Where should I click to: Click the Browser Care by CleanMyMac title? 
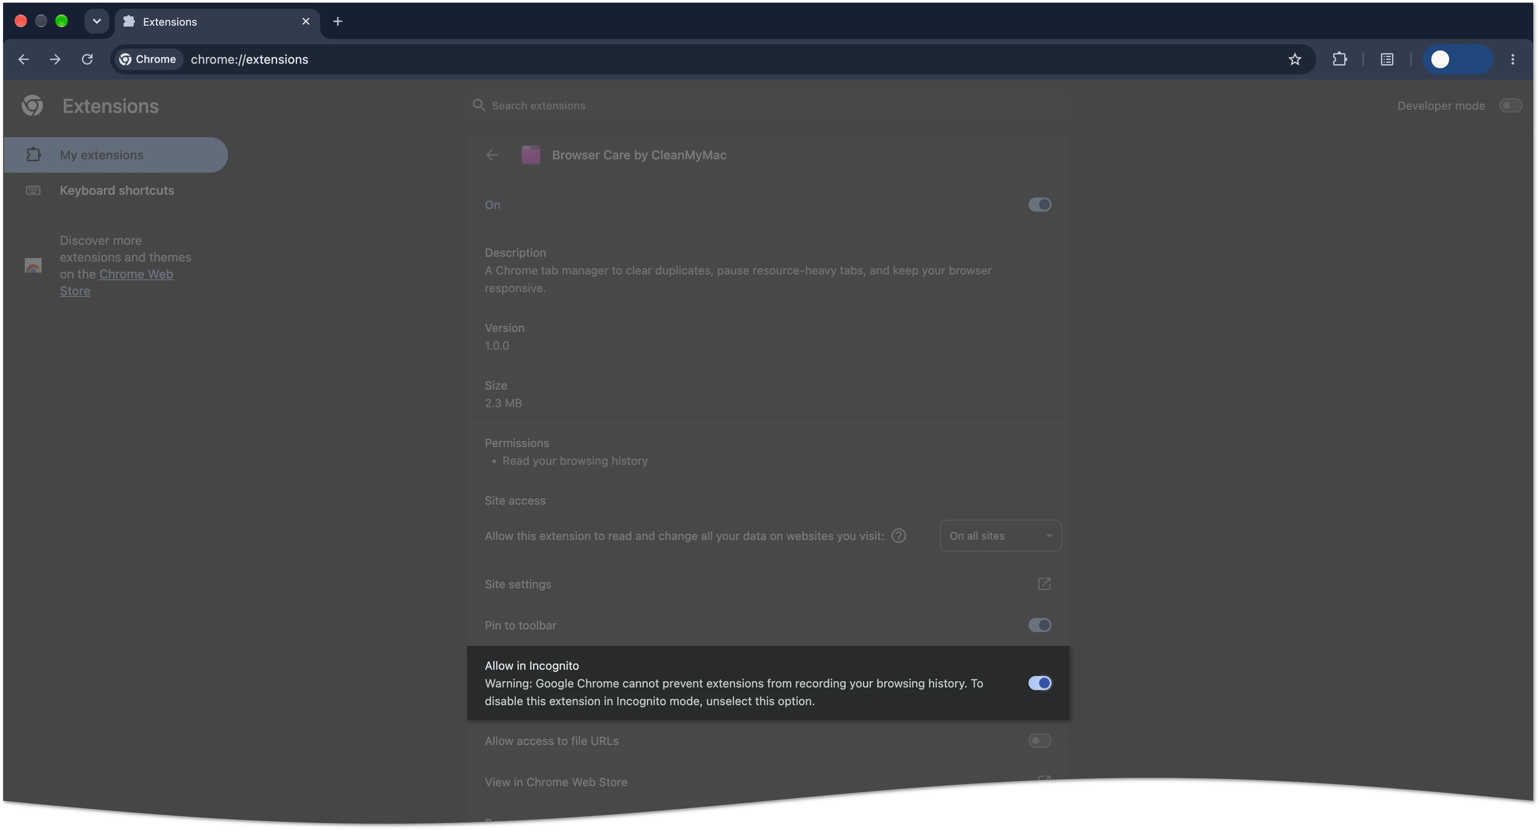tap(638, 155)
